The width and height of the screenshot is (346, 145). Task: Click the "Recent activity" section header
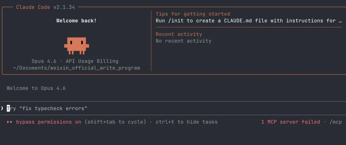pos(179,34)
